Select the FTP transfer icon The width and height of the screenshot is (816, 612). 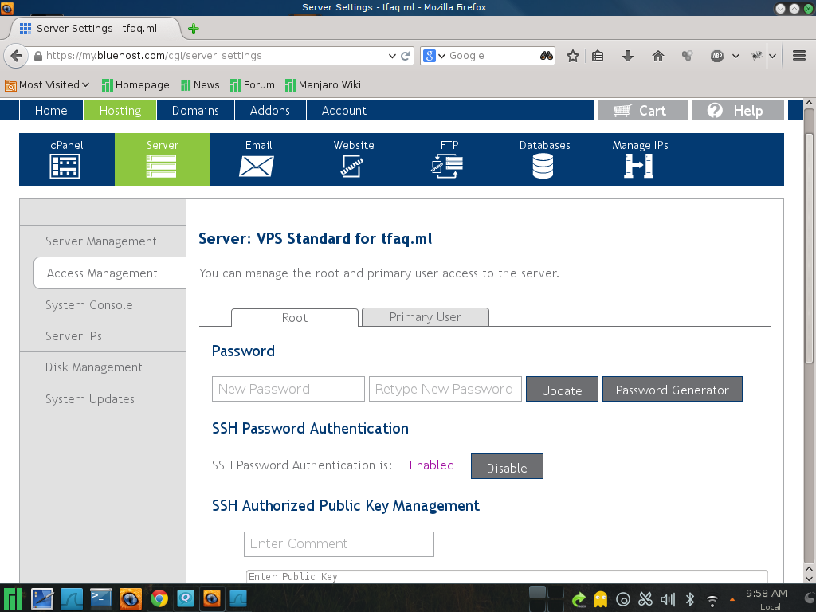click(x=448, y=165)
